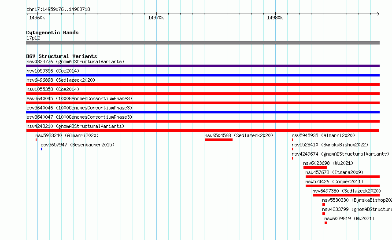Open the nsv4249674 gnomADStructuralVariants label
Screen dimensions: 392x240
pyautogui.click(x=340, y=154)
